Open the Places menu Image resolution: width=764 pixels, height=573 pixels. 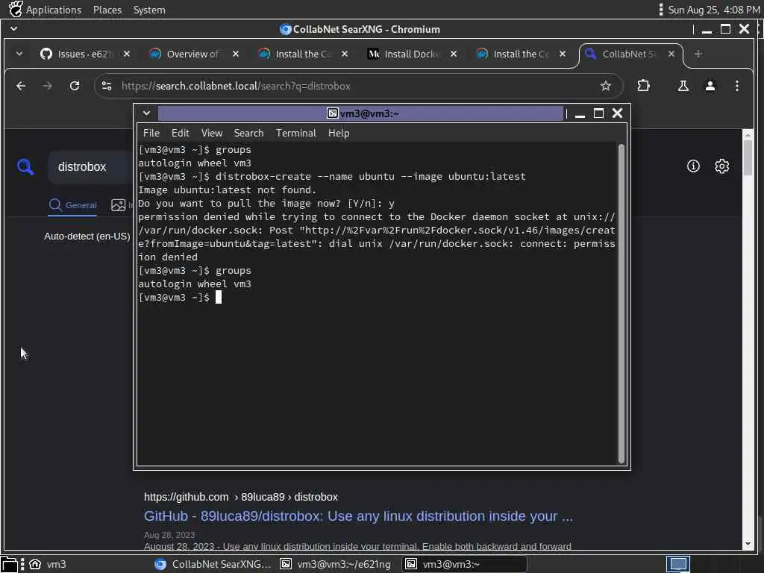tap(107, 10)
